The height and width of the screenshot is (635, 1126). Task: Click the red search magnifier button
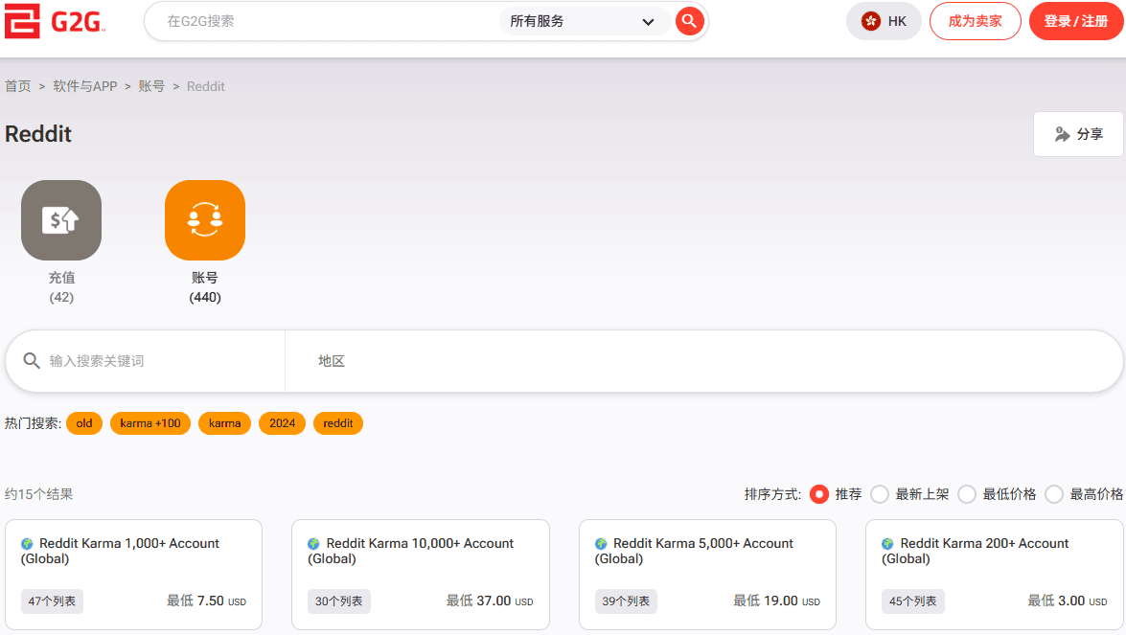pyautogui.click(x=689, y=21)
